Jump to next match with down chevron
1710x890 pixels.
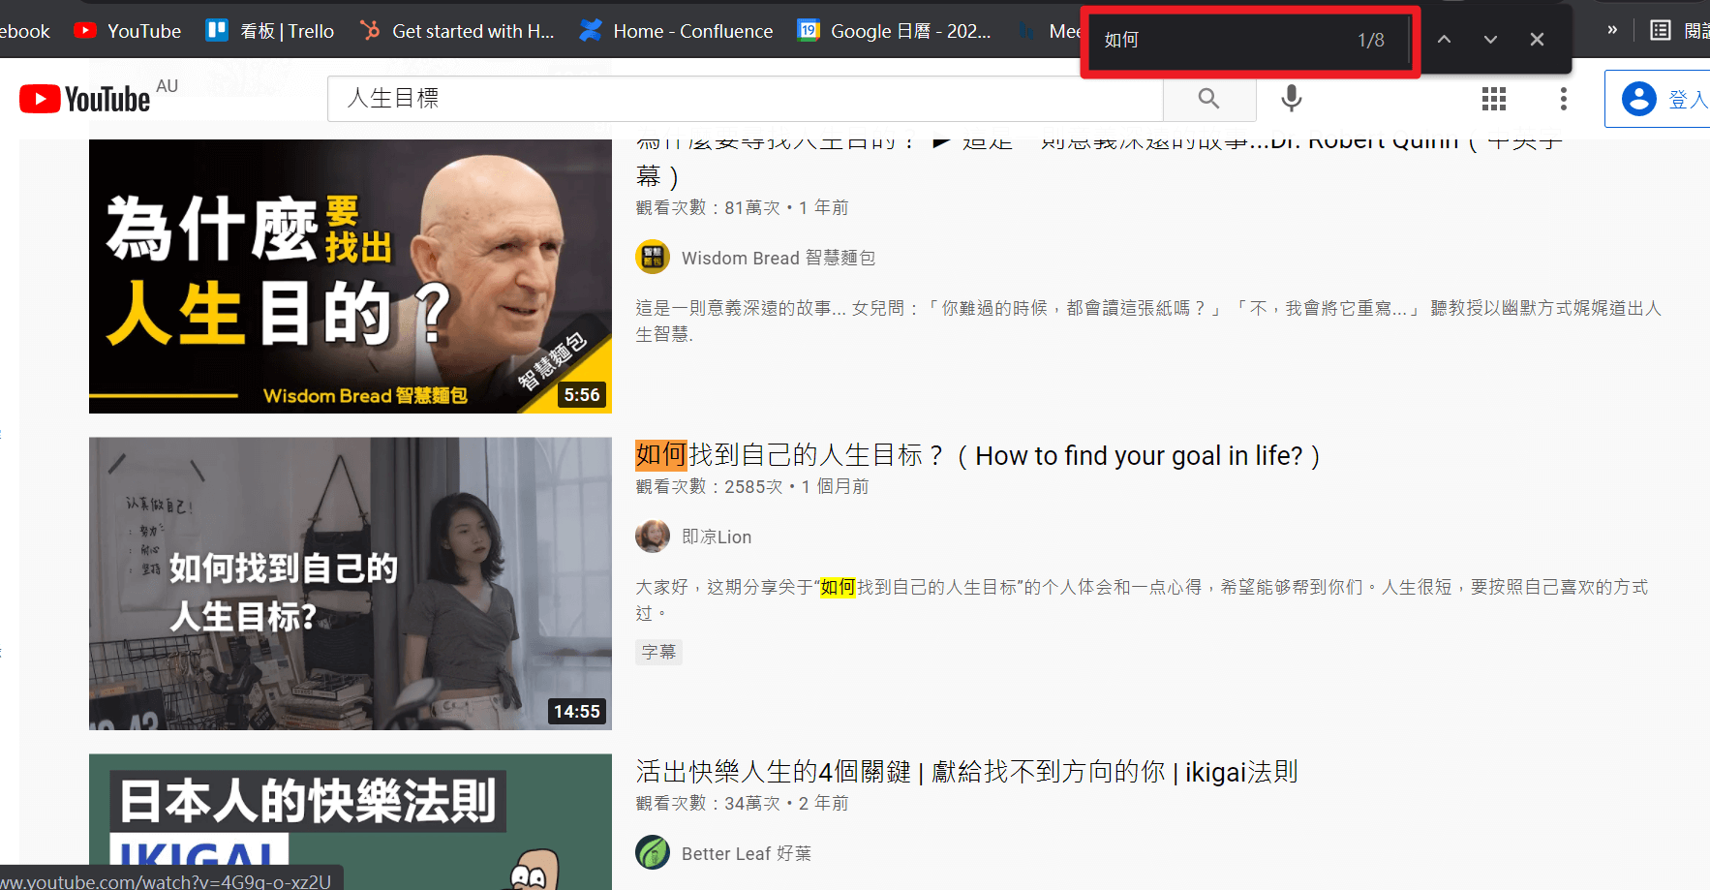click(x=1490, y=40)
